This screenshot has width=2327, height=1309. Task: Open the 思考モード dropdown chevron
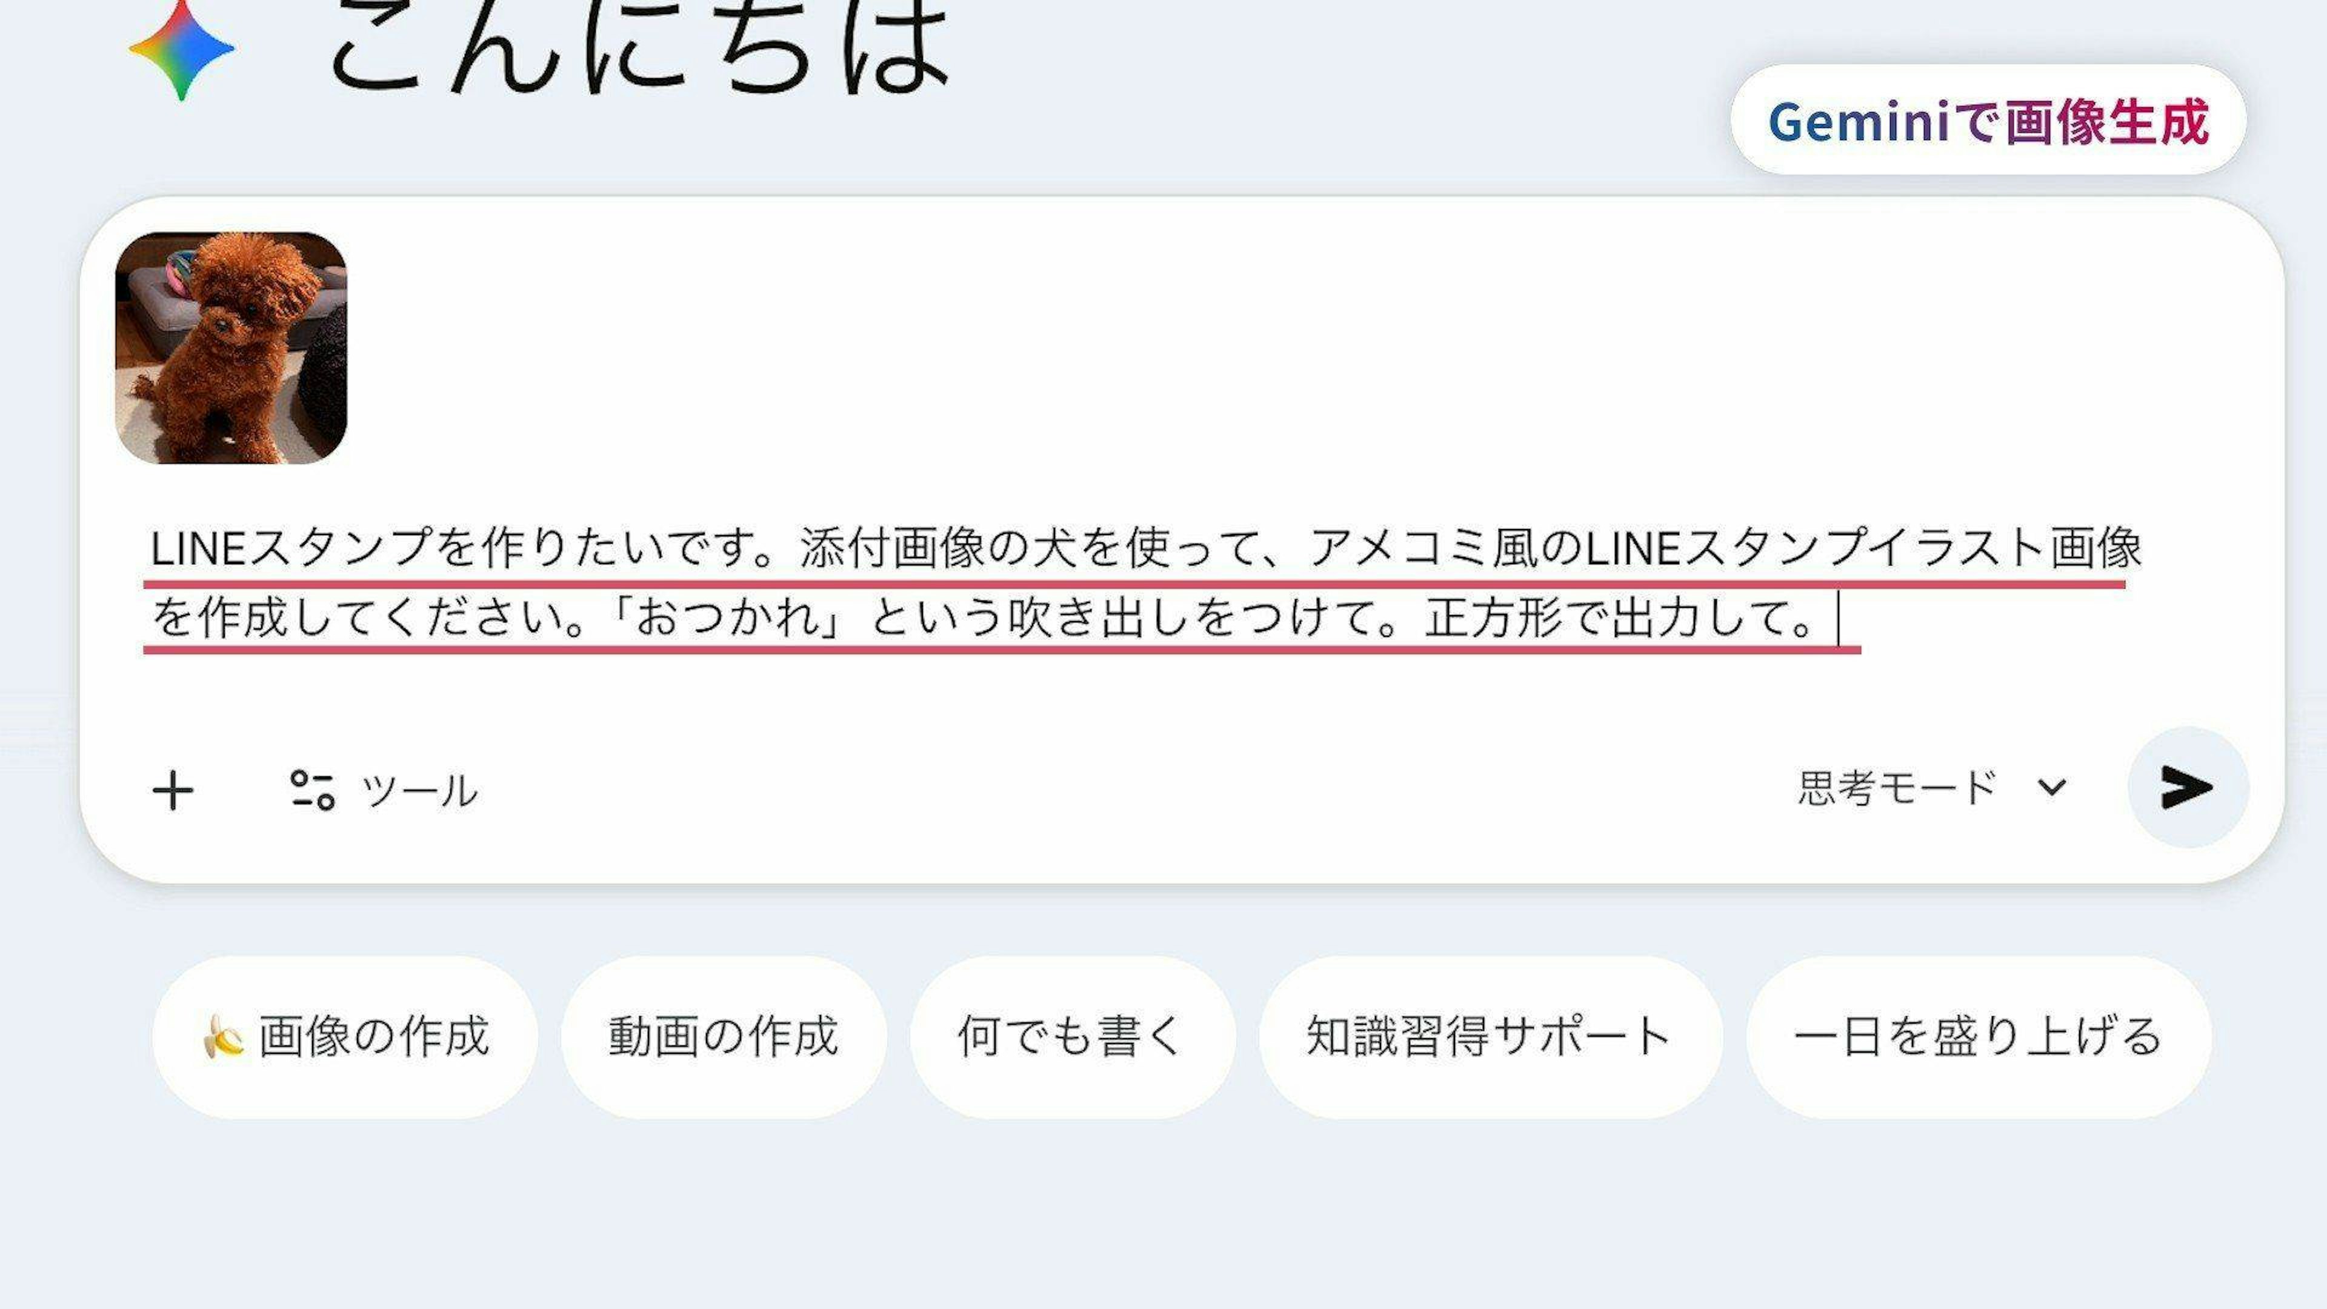tap(2051, 788)
